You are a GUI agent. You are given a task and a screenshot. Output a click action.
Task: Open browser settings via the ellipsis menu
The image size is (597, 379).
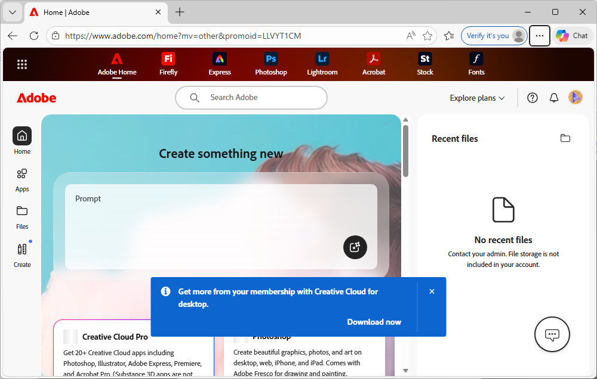coord(539,36)
